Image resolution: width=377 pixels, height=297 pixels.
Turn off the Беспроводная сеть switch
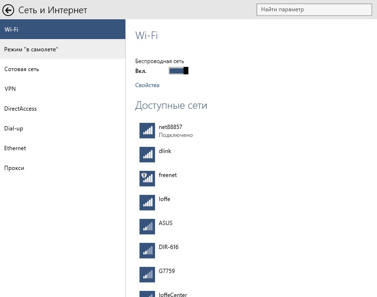[x=179, y=71]
